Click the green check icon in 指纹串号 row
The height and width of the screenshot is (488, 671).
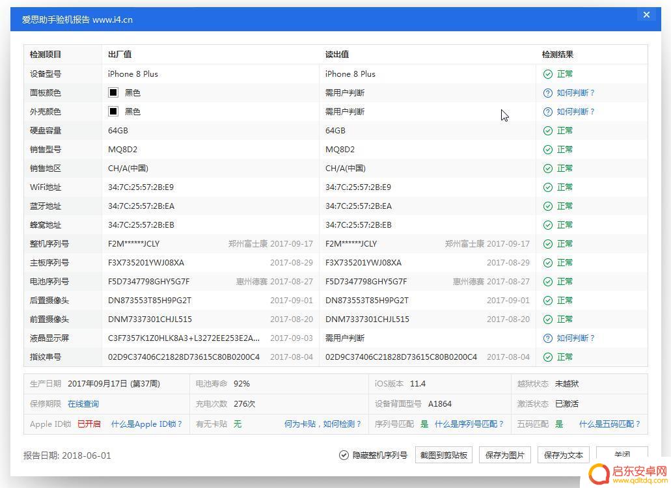pos(548,357)
